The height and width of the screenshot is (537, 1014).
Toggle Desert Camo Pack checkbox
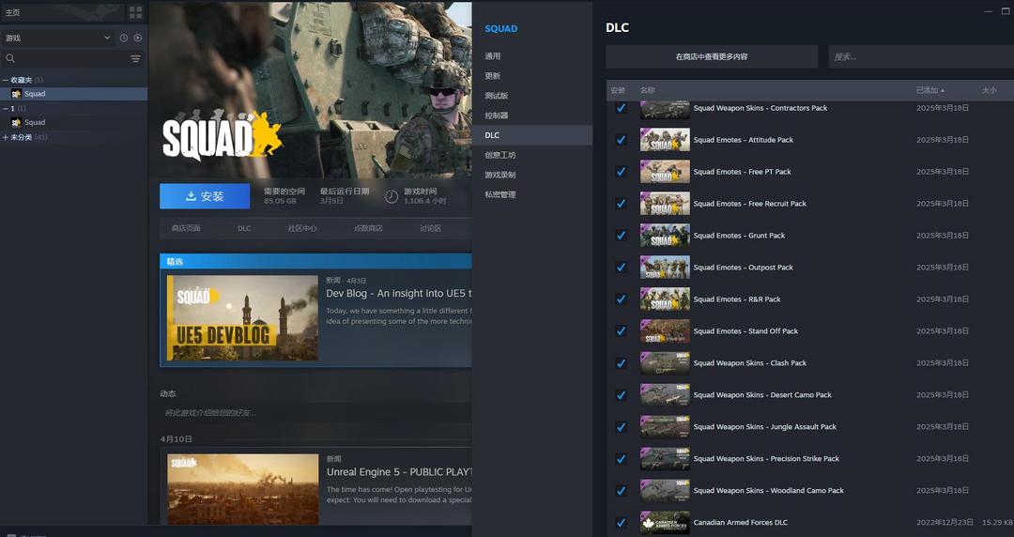[x=621, y=394]
